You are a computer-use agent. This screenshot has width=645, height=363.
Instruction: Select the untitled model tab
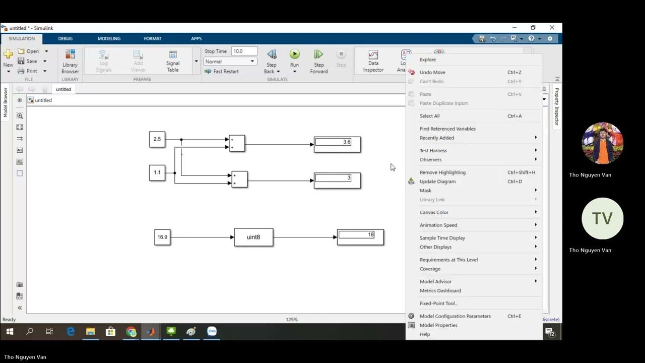pos(63,89)
